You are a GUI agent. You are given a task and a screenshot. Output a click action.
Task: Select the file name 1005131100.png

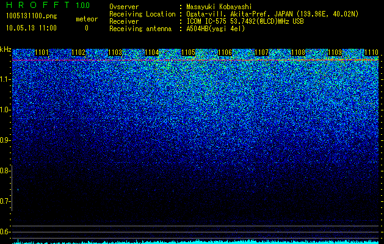click(x=32, y=16)
